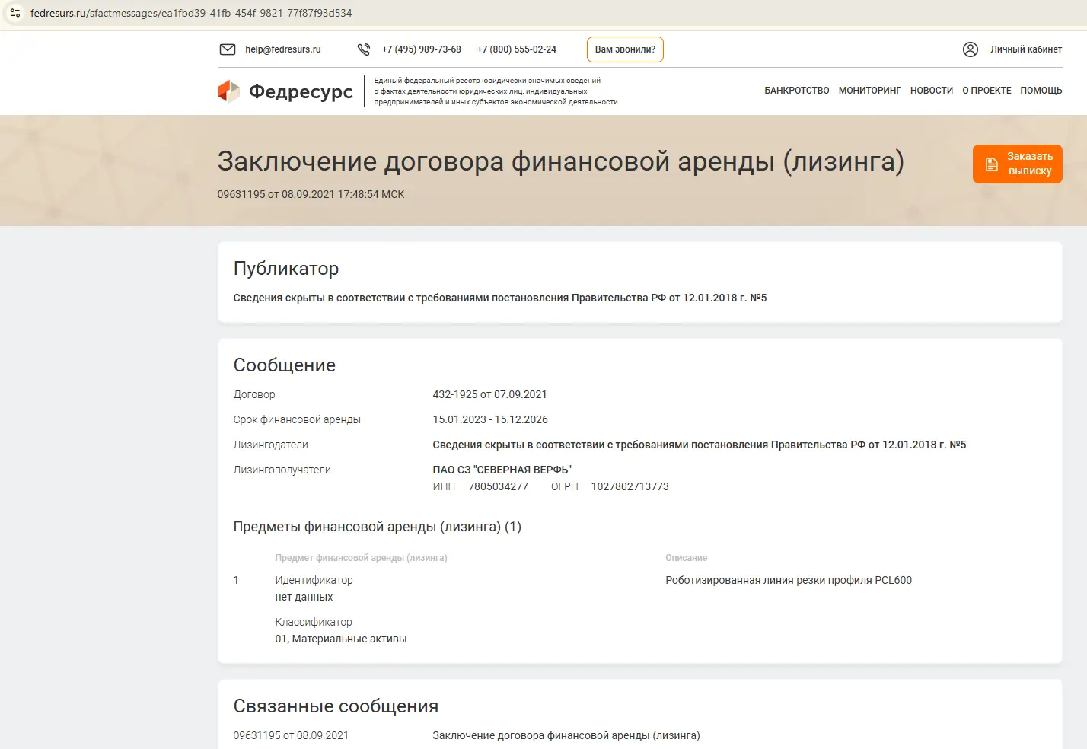Click the hidden publisher info notice text

[500, 298]
